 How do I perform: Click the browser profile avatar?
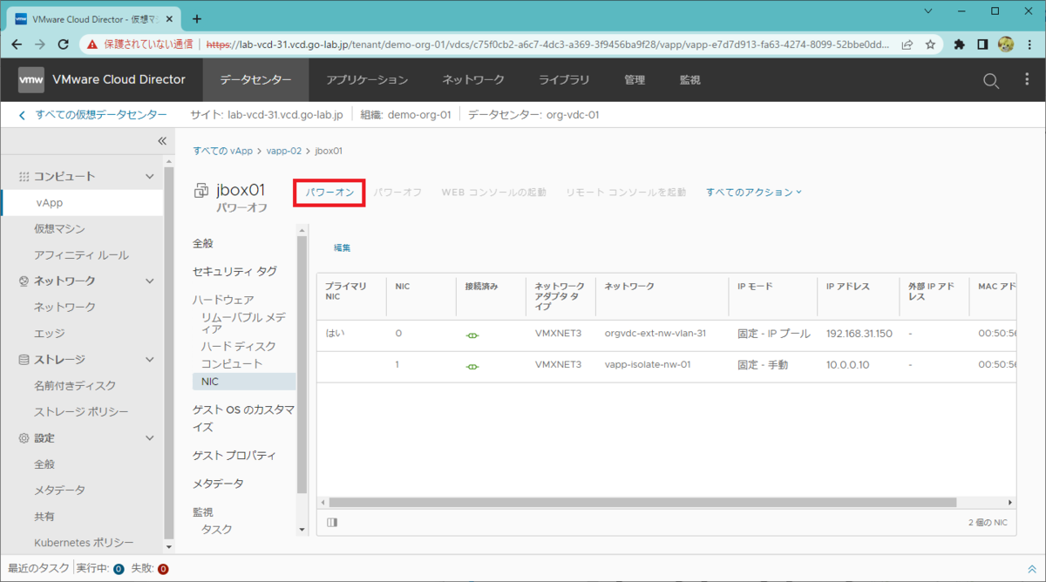click(1005, 44)
